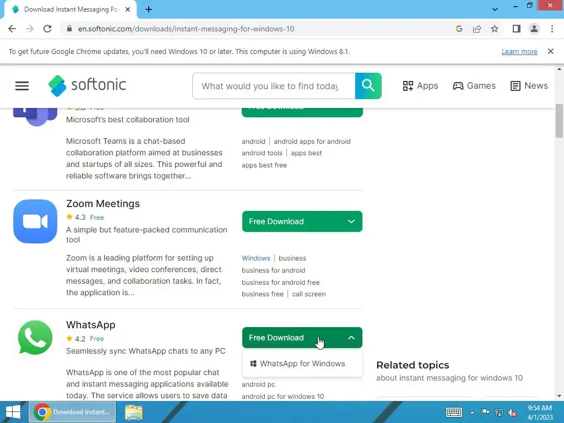
Task: Click the android pc tag
Action: pos(258,384)
